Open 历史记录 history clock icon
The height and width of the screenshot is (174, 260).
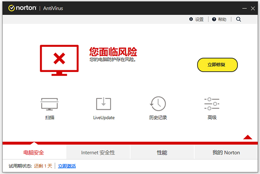tap(158, 104)
